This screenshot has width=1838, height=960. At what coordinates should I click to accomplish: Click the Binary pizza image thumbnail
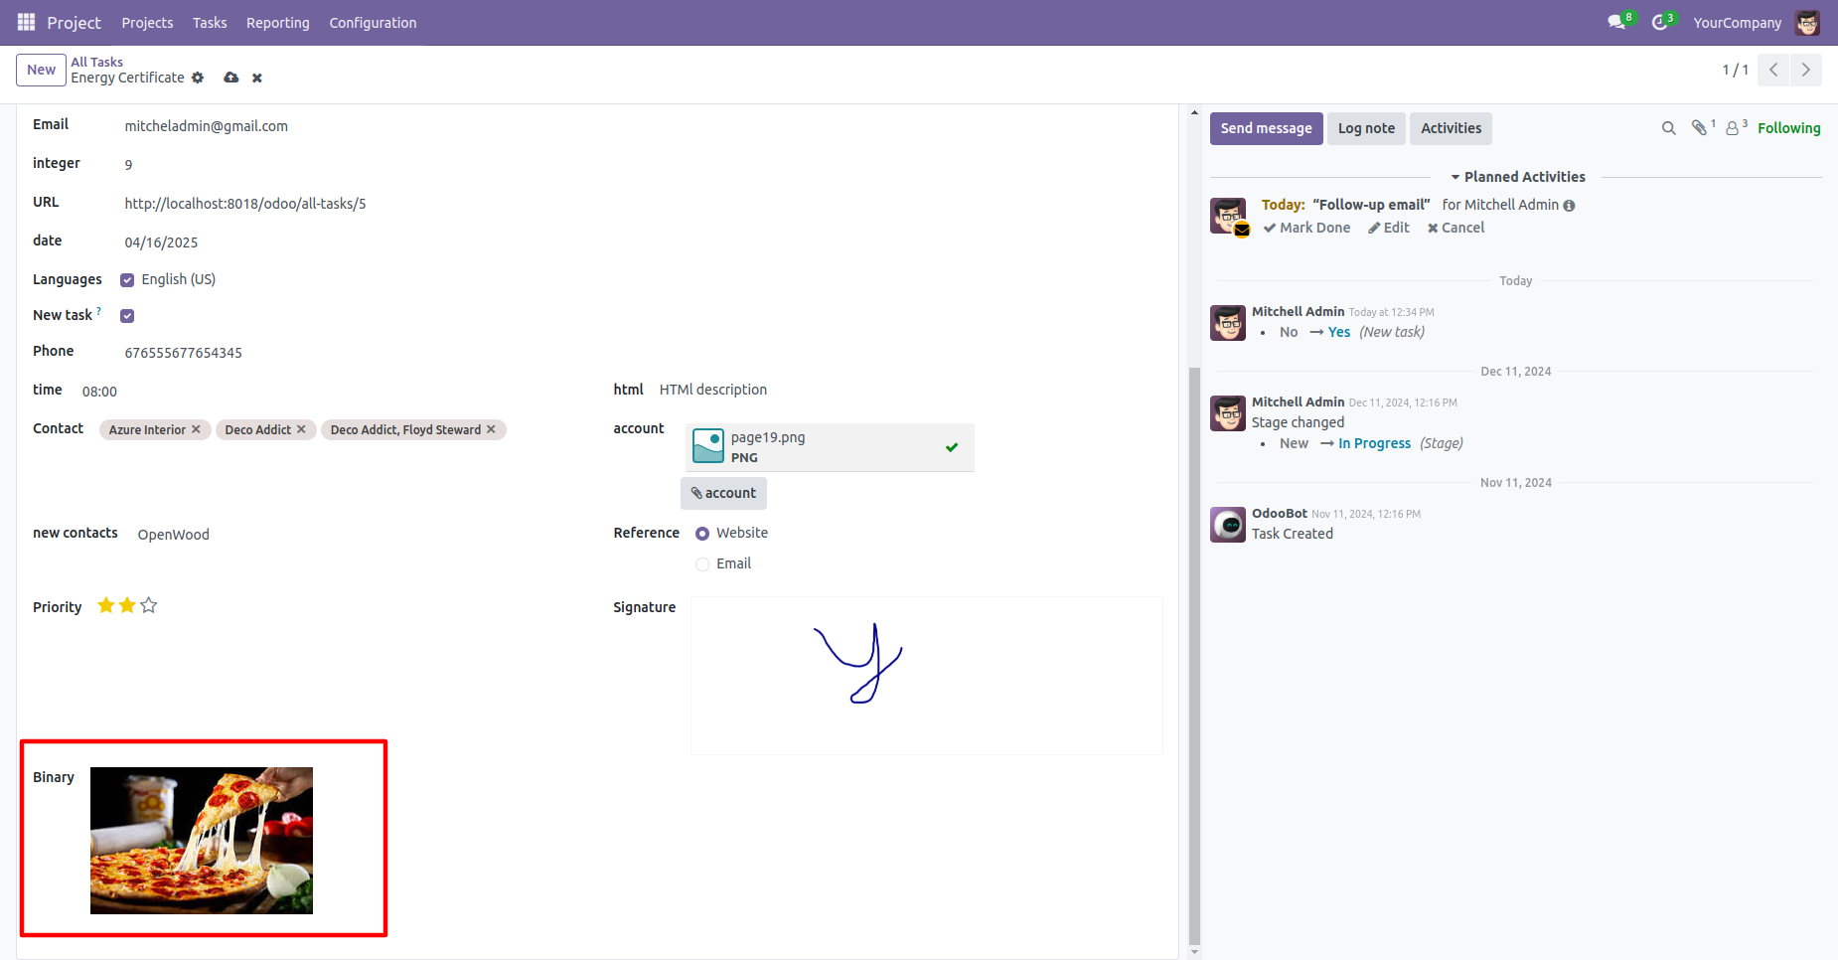(x=202, y=841)
